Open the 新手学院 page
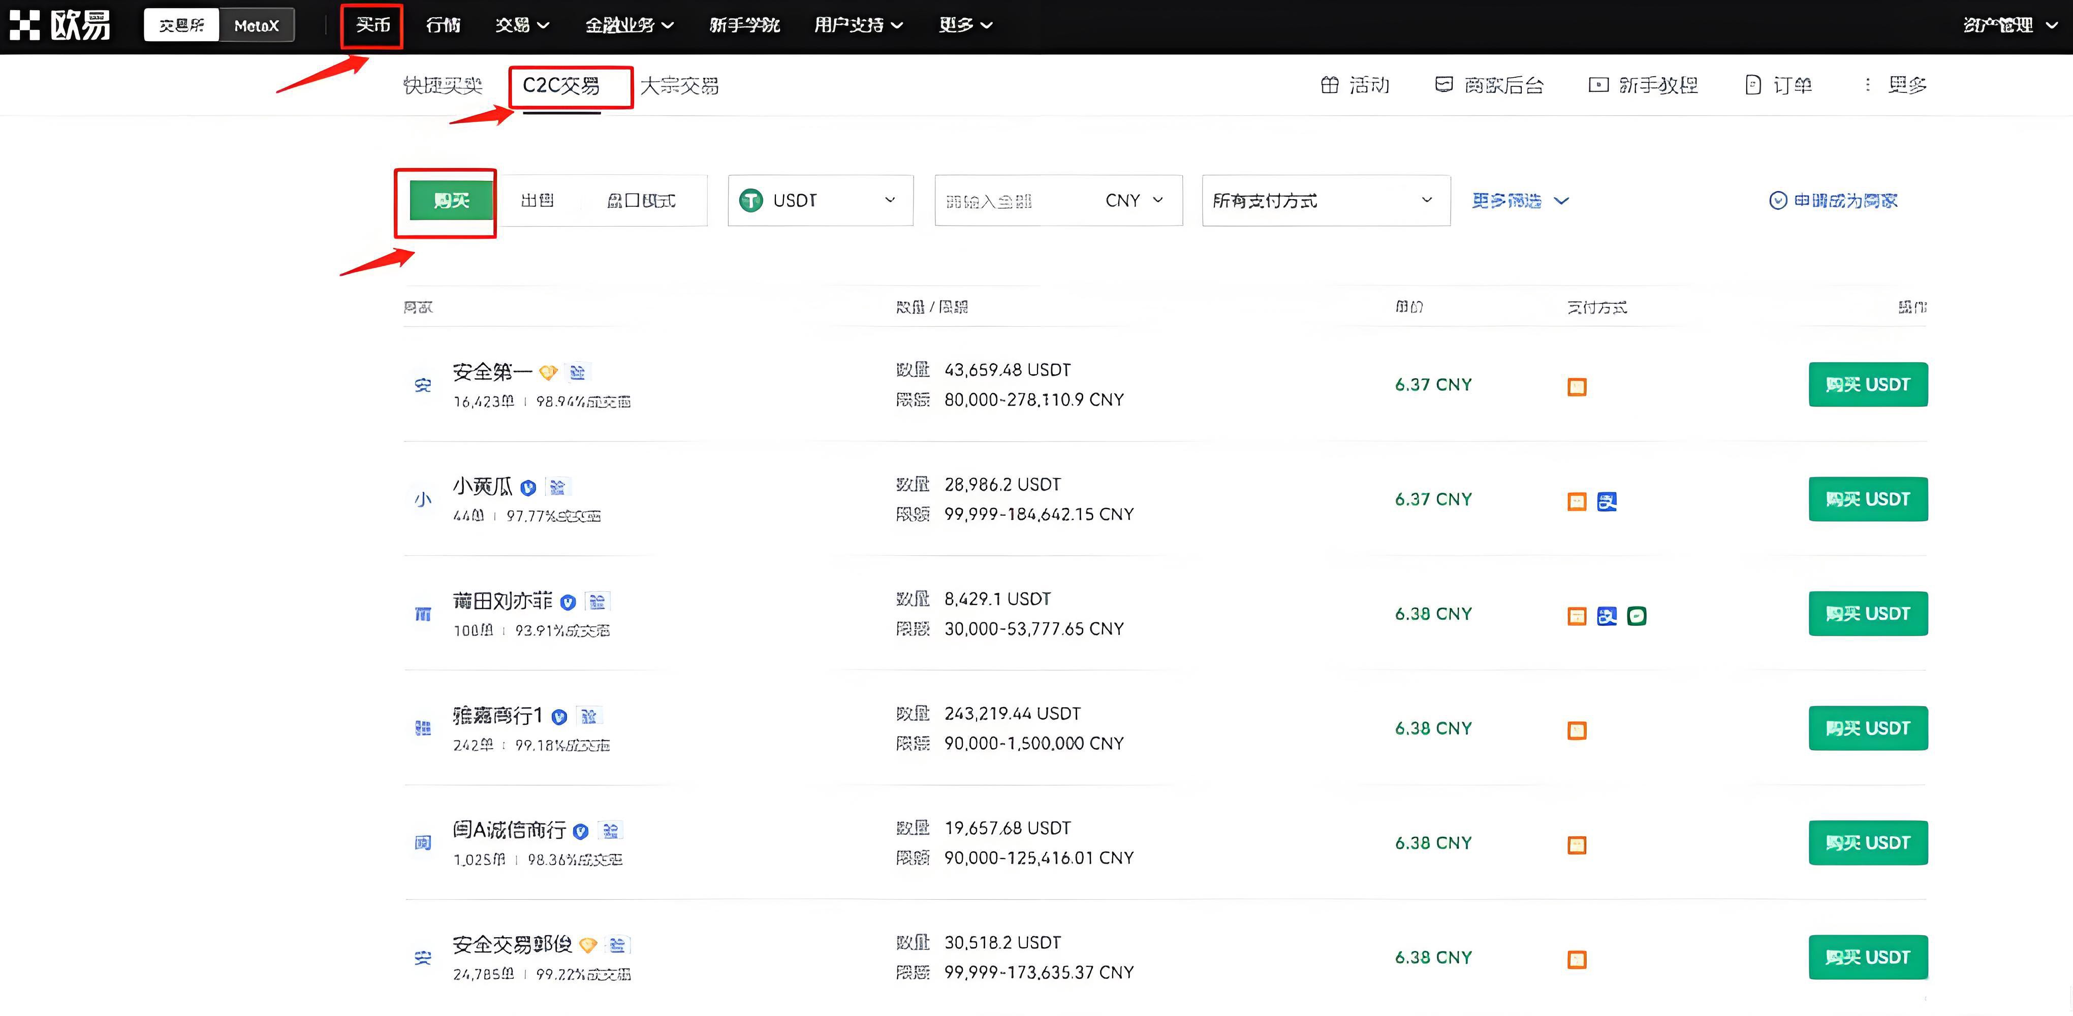This screenshot has width=2073, height=1016. pos(744,25)
